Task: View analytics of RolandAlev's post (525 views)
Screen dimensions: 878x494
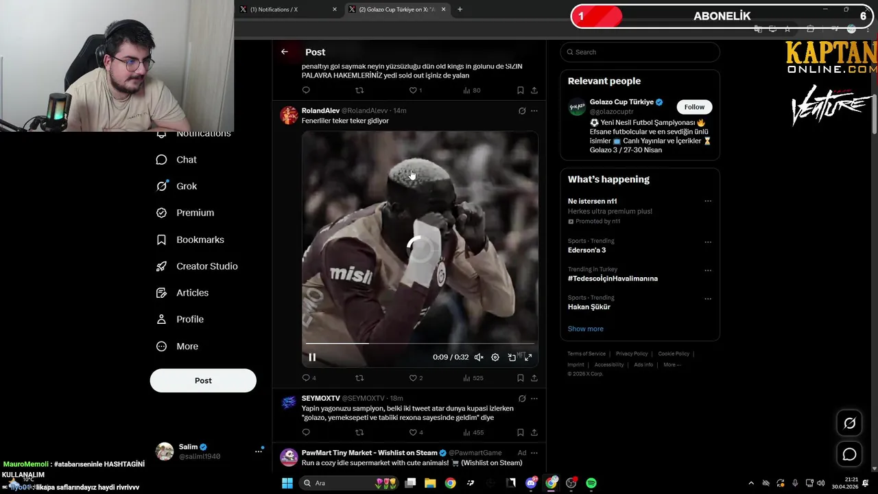Action: pyautogui.click(x=473, y=378)
